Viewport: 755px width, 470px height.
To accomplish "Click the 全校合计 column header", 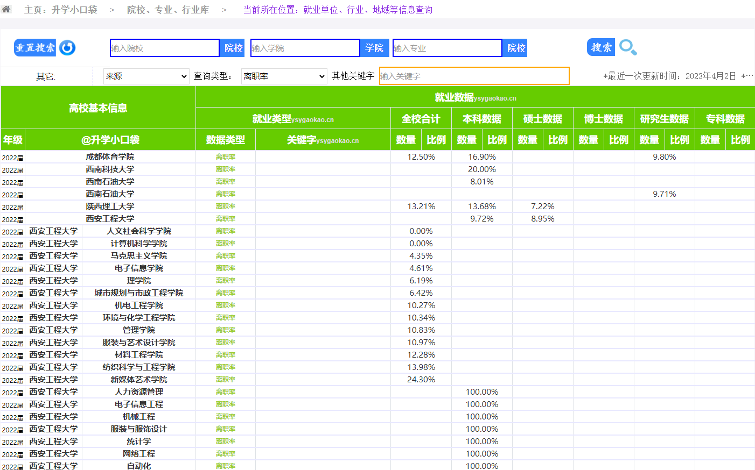I will (421, 119).
